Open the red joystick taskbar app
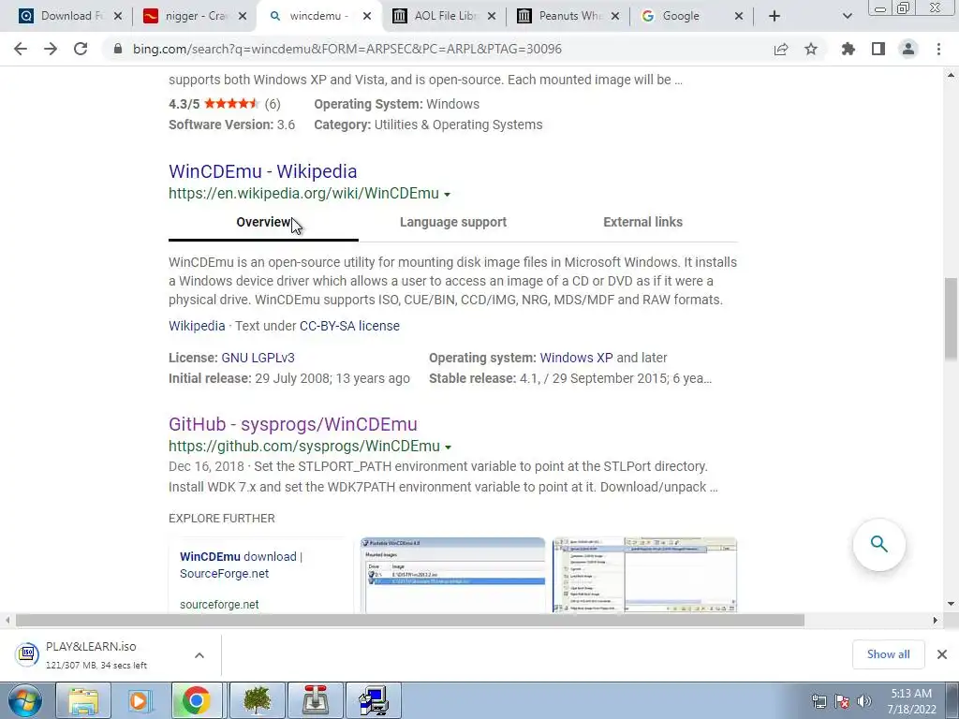The width and height of the screenshot is (959, 719). (x=316, y=700)
